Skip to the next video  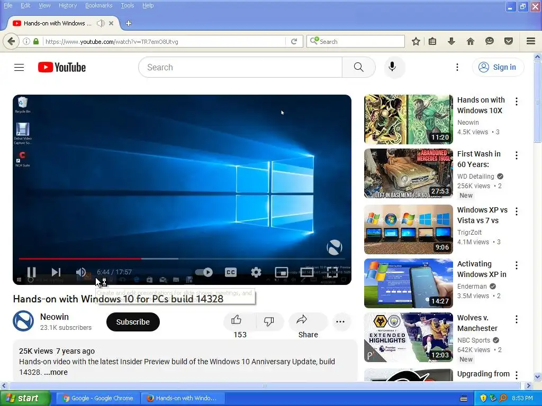pyautogui.click(x=56, y=272)
